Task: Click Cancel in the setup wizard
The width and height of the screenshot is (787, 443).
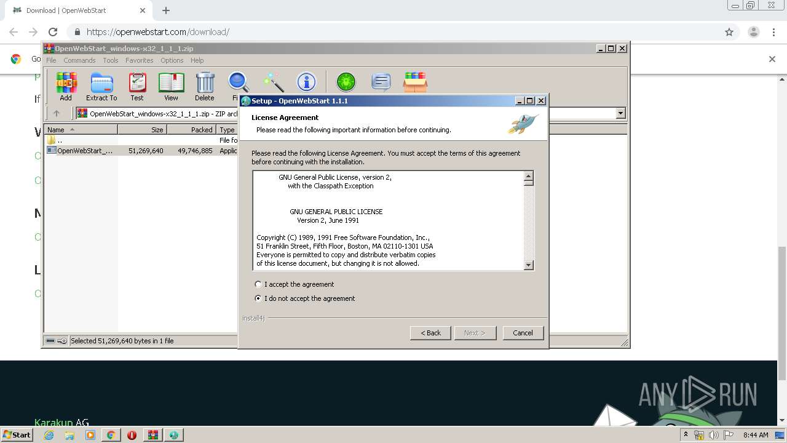Action: click(x=523, y=333)
